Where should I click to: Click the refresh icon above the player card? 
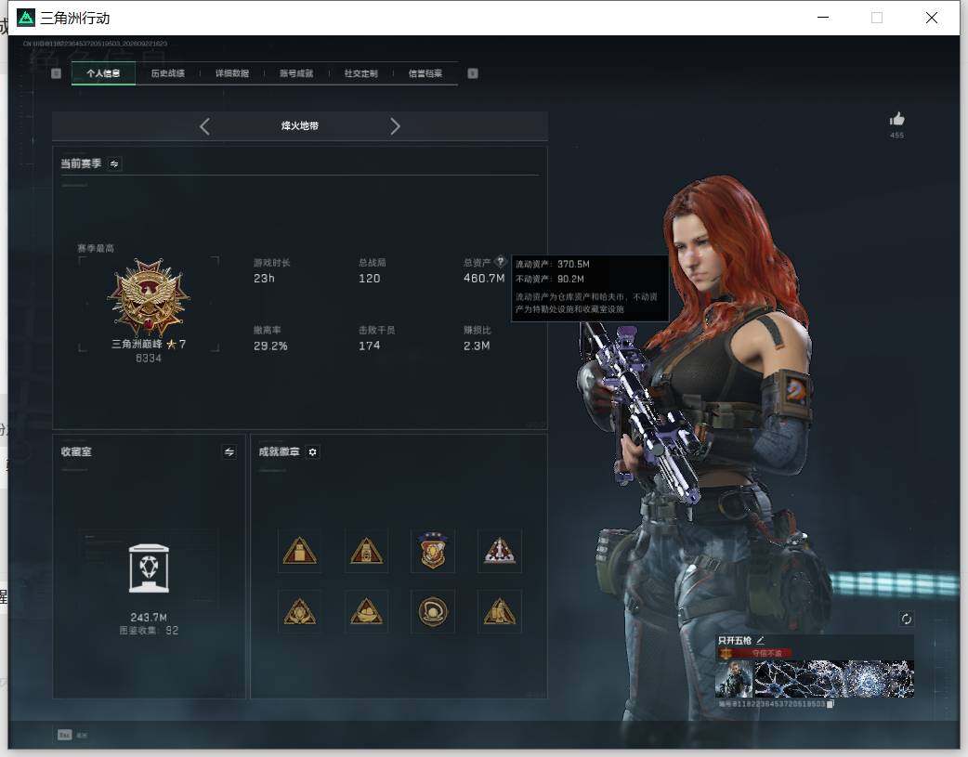click(906, 619)
